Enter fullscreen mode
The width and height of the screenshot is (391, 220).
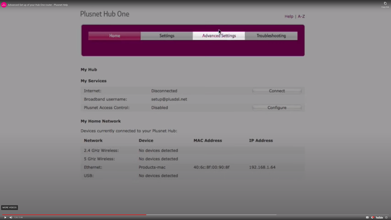tap(386, 217)
